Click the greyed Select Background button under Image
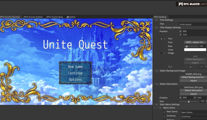This screenshot has width=207, height=120. (x=195, y=59)
